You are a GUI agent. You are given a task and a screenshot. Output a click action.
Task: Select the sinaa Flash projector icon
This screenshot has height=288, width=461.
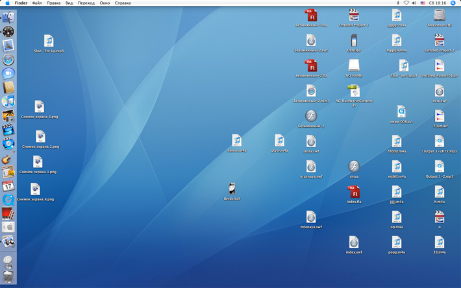coord(354,167)
